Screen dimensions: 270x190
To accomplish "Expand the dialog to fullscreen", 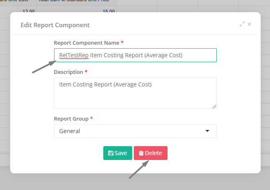I will [242, 24].
